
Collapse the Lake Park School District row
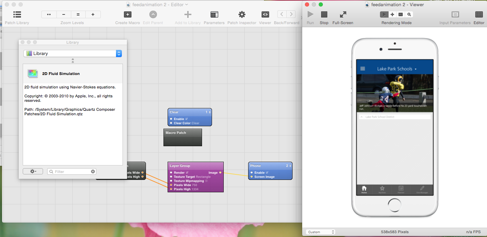tap(361, 117)
